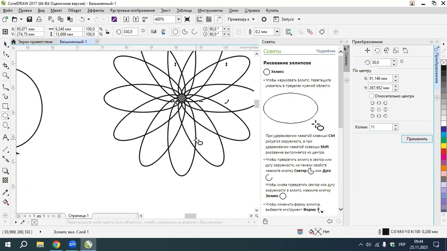Collapse the Преобразования docker with double arrows

tap(432, 42)
